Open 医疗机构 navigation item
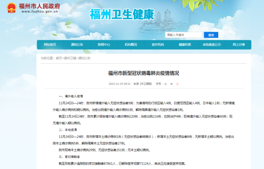Viewport: 264px width, 169px height. (158, 45)
